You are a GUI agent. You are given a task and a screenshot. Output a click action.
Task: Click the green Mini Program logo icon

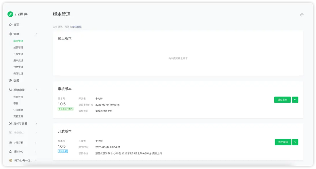(x=10, y=14)
